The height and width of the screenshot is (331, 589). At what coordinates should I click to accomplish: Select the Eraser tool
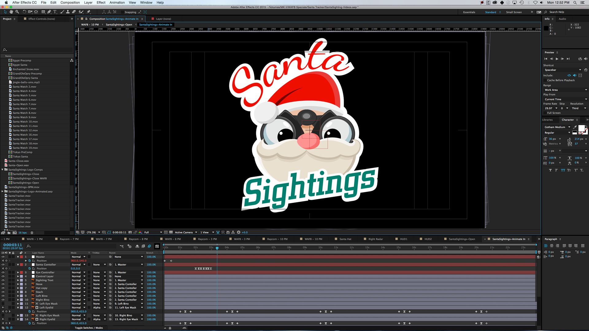[x=74, y=12]
